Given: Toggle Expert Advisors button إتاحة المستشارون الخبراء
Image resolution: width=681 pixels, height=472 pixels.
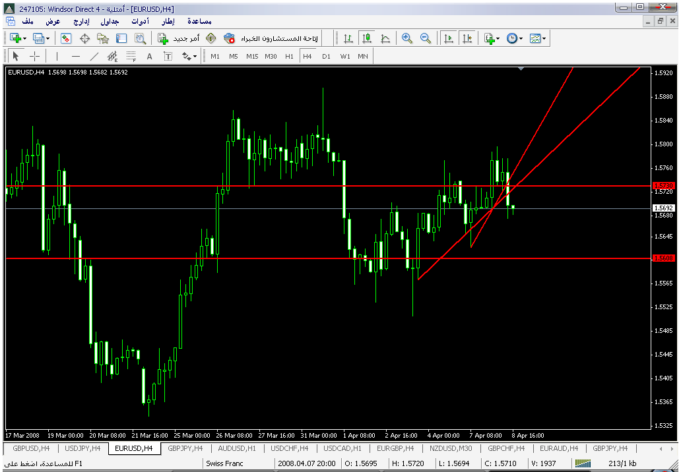Looking at the screenshot, I should coord(271,39).
